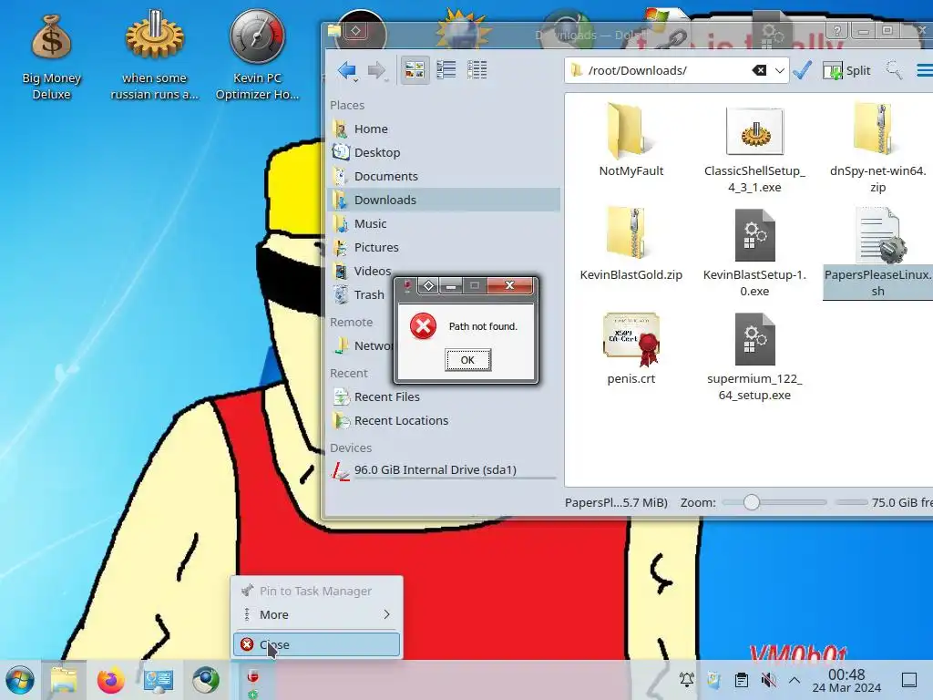Click the red error icon in dialog
933x700 pixels.
(x=423, y=326)
